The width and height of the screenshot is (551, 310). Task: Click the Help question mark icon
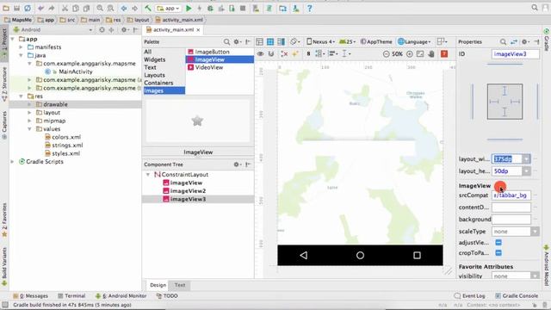tap(309, 8)
